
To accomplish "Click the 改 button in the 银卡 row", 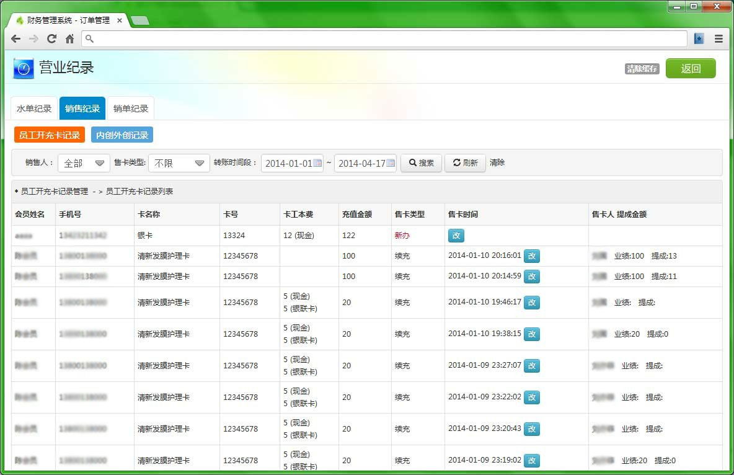I will pyautogui.click(x=456, y=236).
